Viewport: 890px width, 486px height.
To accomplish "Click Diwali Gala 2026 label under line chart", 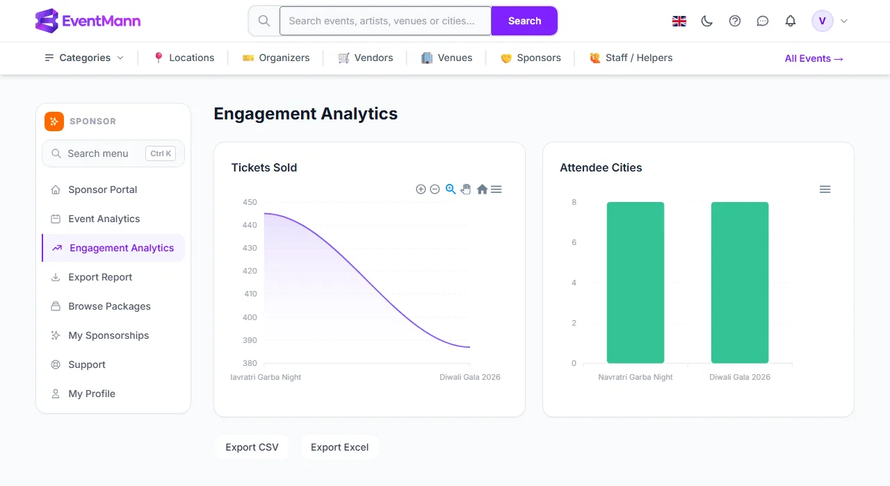I will pos(470,377).
